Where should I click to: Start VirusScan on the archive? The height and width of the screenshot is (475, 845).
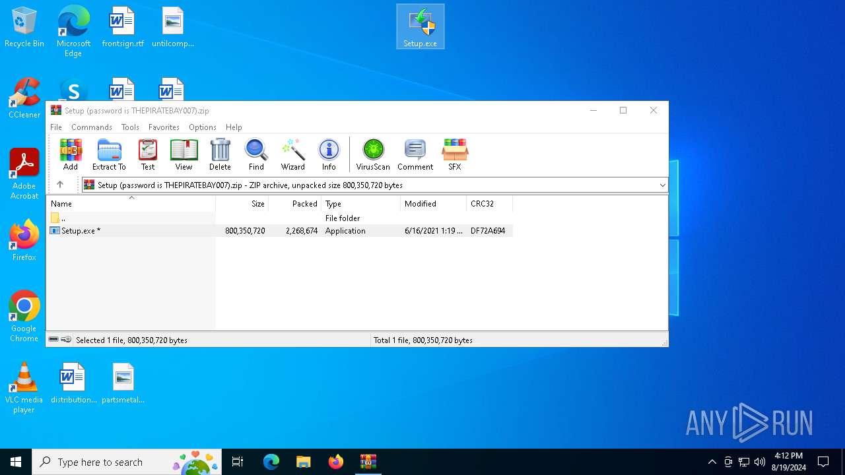point(373,155)
